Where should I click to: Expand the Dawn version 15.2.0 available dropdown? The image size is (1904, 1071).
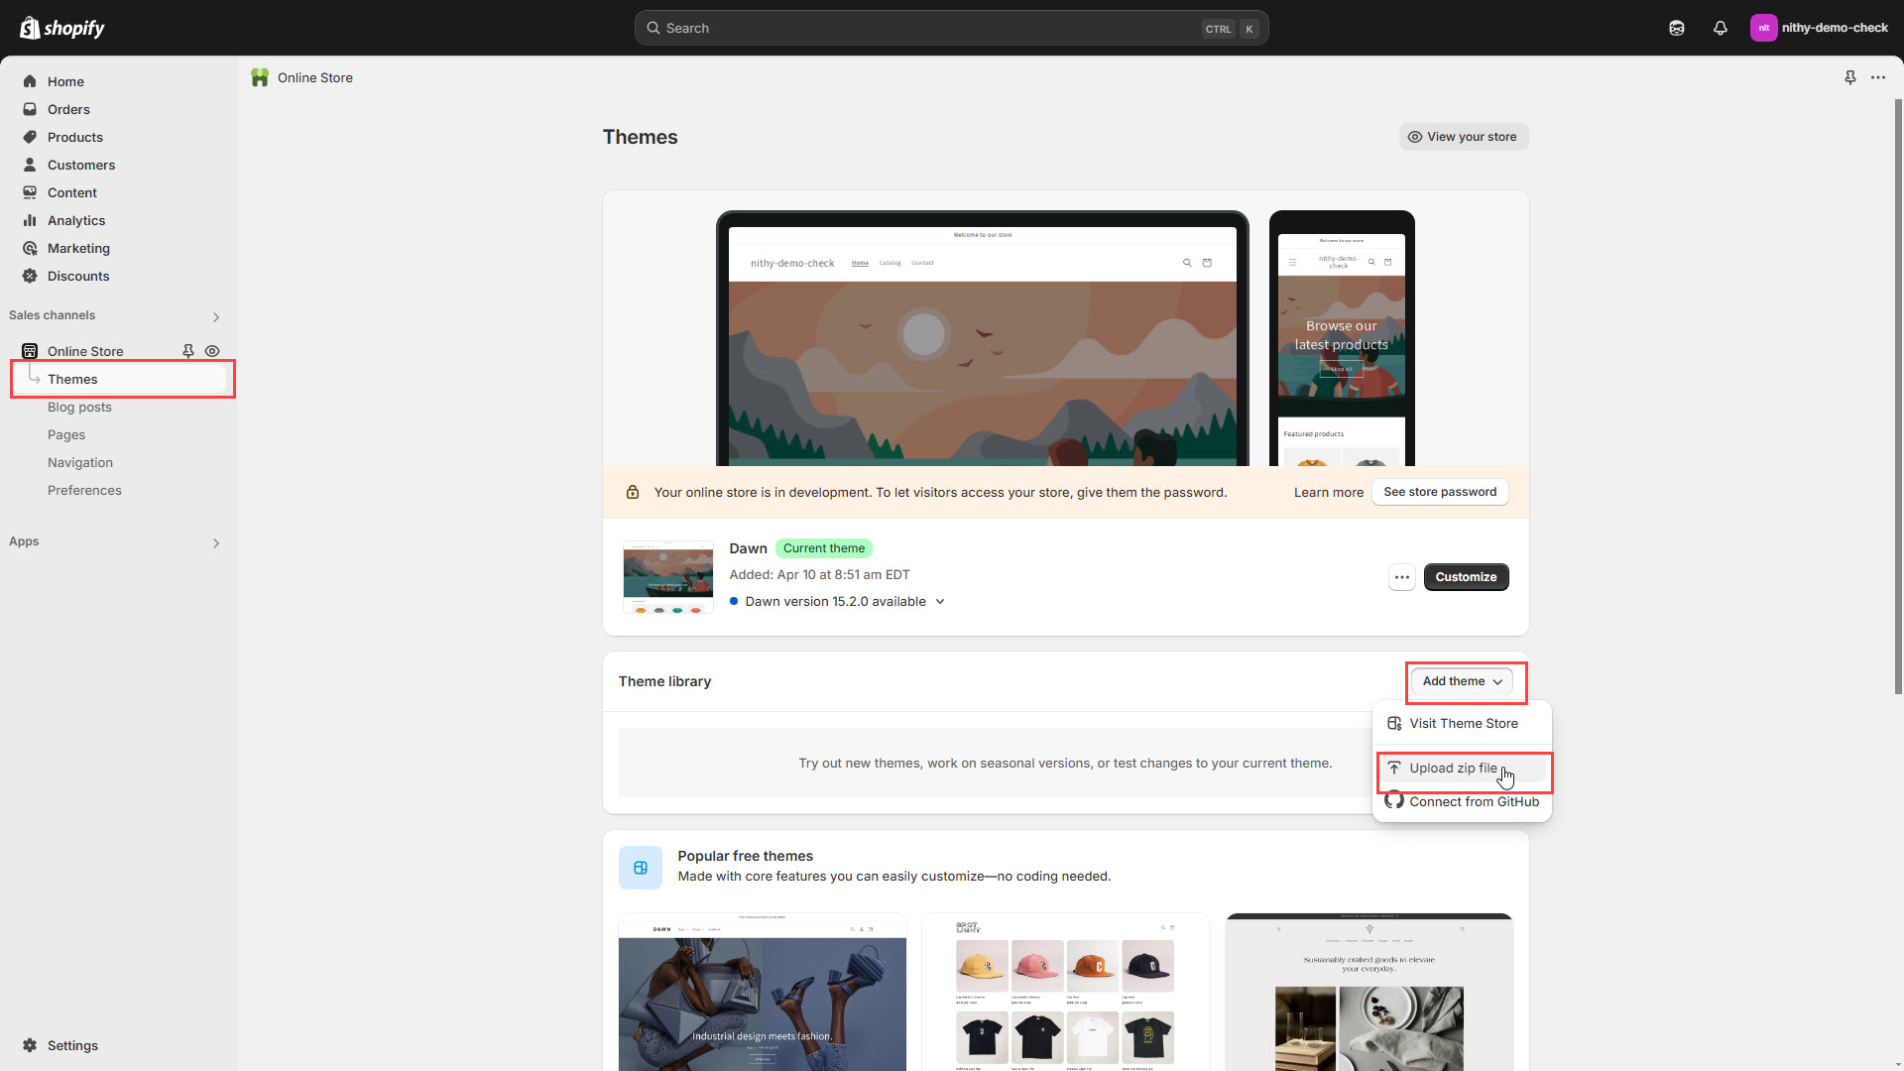click(x=939, y=601)
